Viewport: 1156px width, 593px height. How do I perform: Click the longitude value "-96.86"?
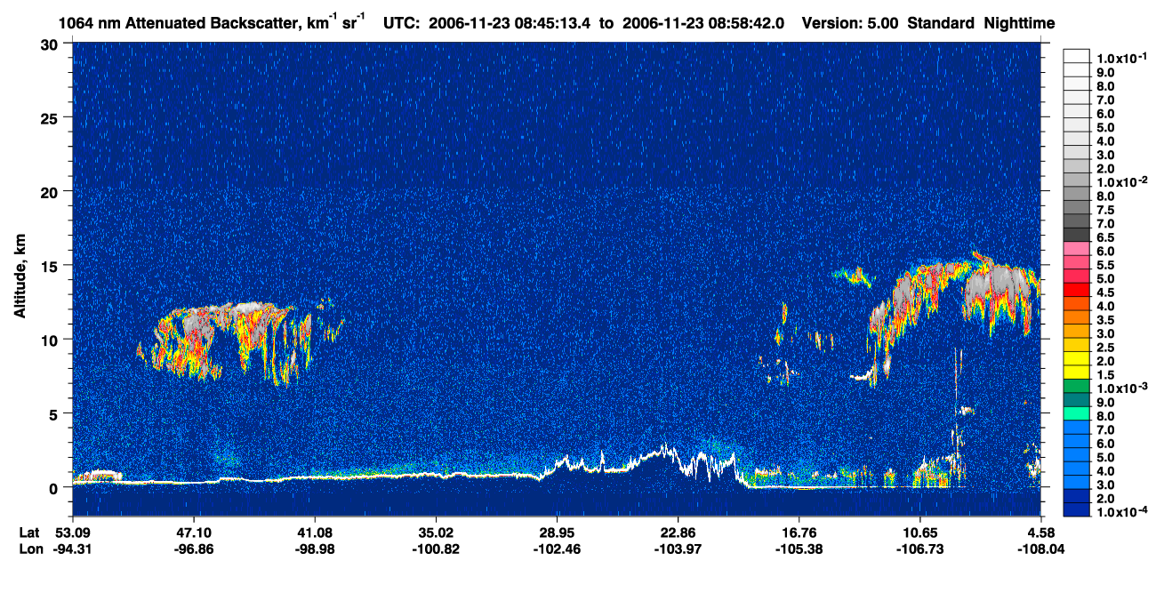click(193, 549)
